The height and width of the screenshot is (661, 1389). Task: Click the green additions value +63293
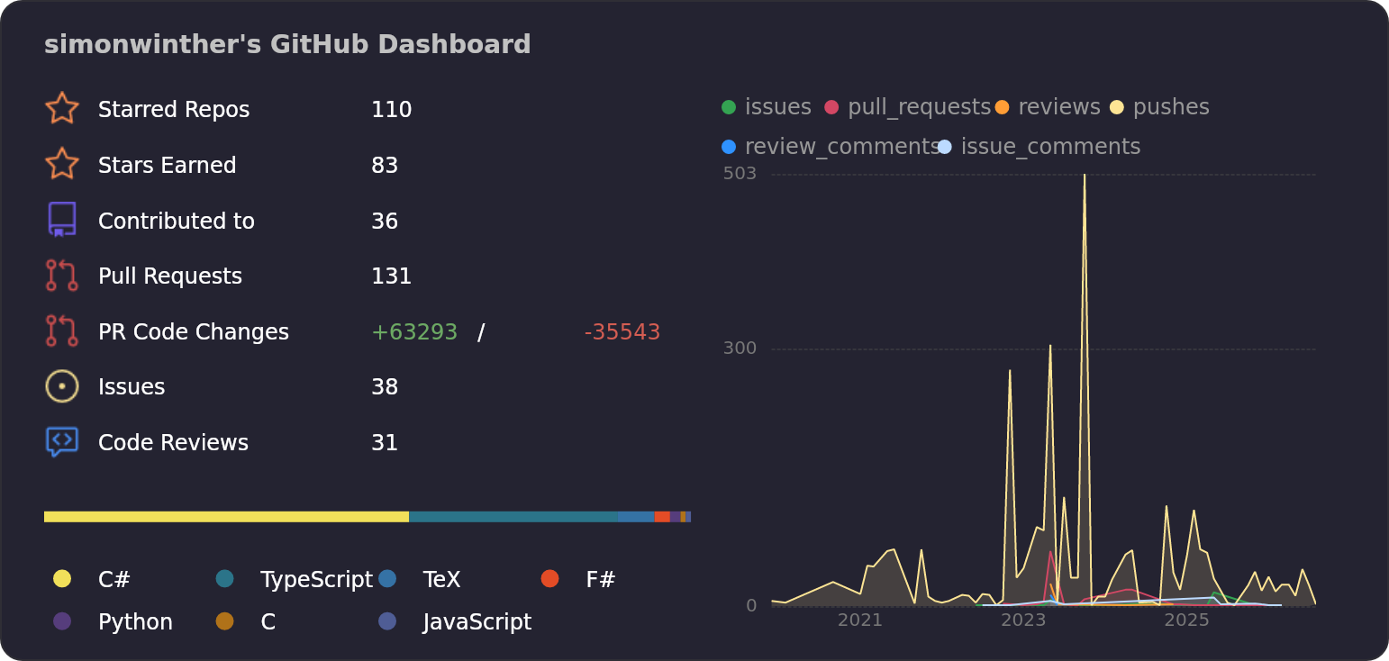point(414,332)
